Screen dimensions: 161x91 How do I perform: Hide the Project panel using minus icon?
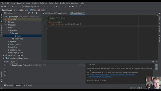point(40,13)
